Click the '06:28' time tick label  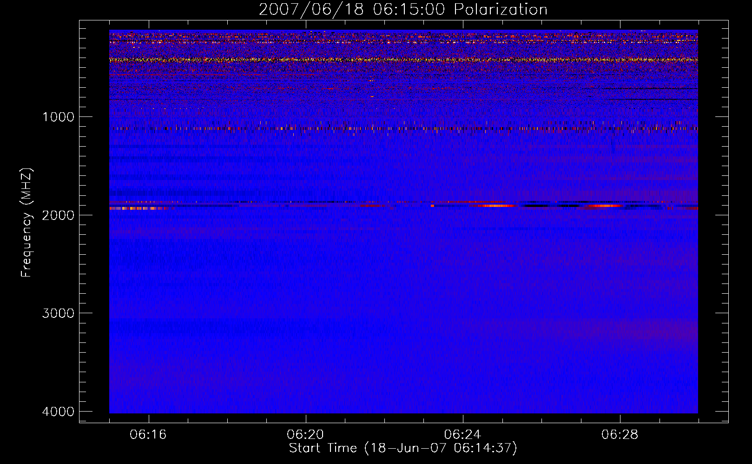point(620,435)
